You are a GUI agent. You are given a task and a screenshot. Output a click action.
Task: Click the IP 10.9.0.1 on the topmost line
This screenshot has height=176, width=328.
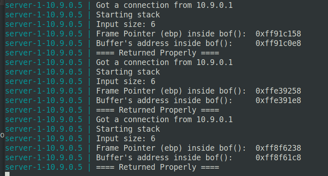(x=215, y=5)
